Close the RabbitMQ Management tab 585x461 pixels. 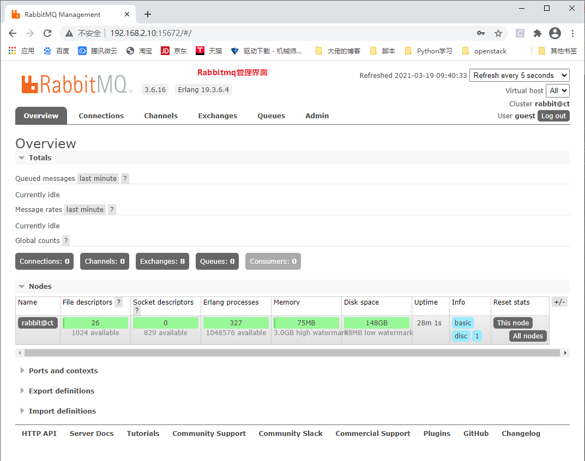click(x=127, y=14)
